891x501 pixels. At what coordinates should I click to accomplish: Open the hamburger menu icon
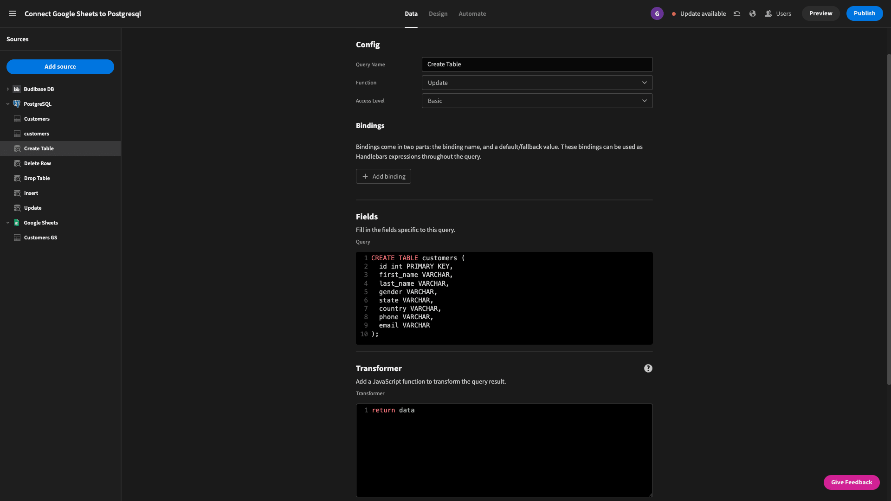click(13, 13)
